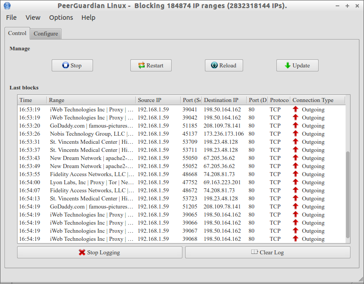This screenshot has height=284, width=364.
Task: Click the orange-green arrows Restart icon
Action: (x=142, y=66)
